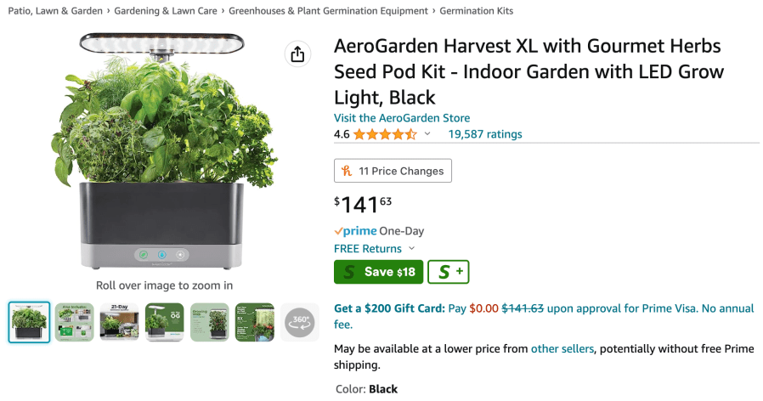Click the green Save $18 button
The height and width of the screenshot is (401, 763).
(378, 272)
